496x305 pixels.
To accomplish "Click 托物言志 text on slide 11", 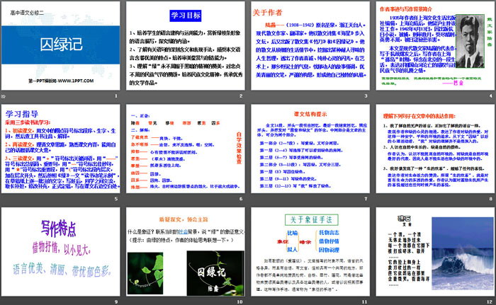I will pyautogui.click(x=329, y=233).
